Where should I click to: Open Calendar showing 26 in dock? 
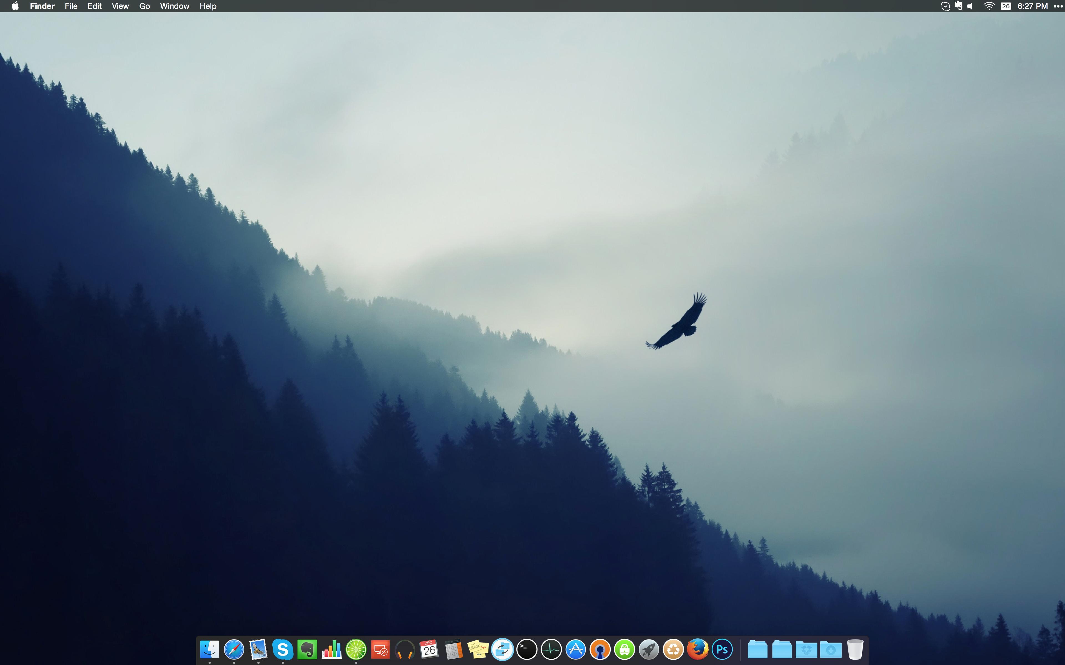point(429,649)
